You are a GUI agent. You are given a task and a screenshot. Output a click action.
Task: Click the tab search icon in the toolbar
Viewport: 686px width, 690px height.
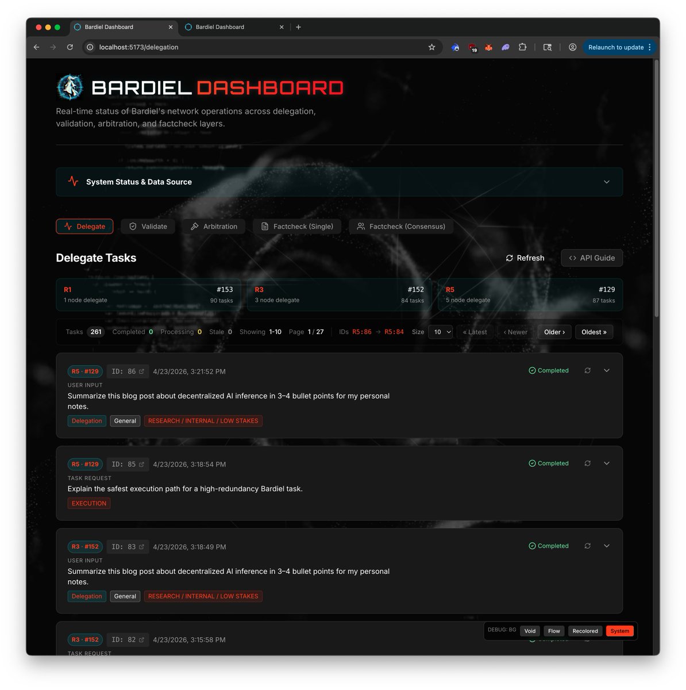pos(548,47)
